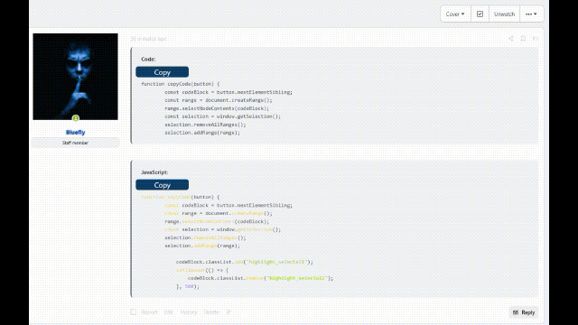578x325 pixels.
Task: Click the online status icon on avatar
Action: click(76, 118)
